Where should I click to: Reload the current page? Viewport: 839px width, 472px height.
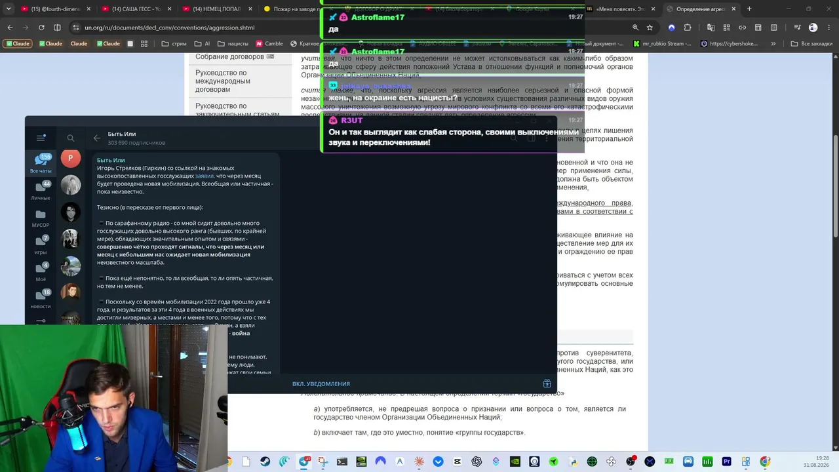41,28
